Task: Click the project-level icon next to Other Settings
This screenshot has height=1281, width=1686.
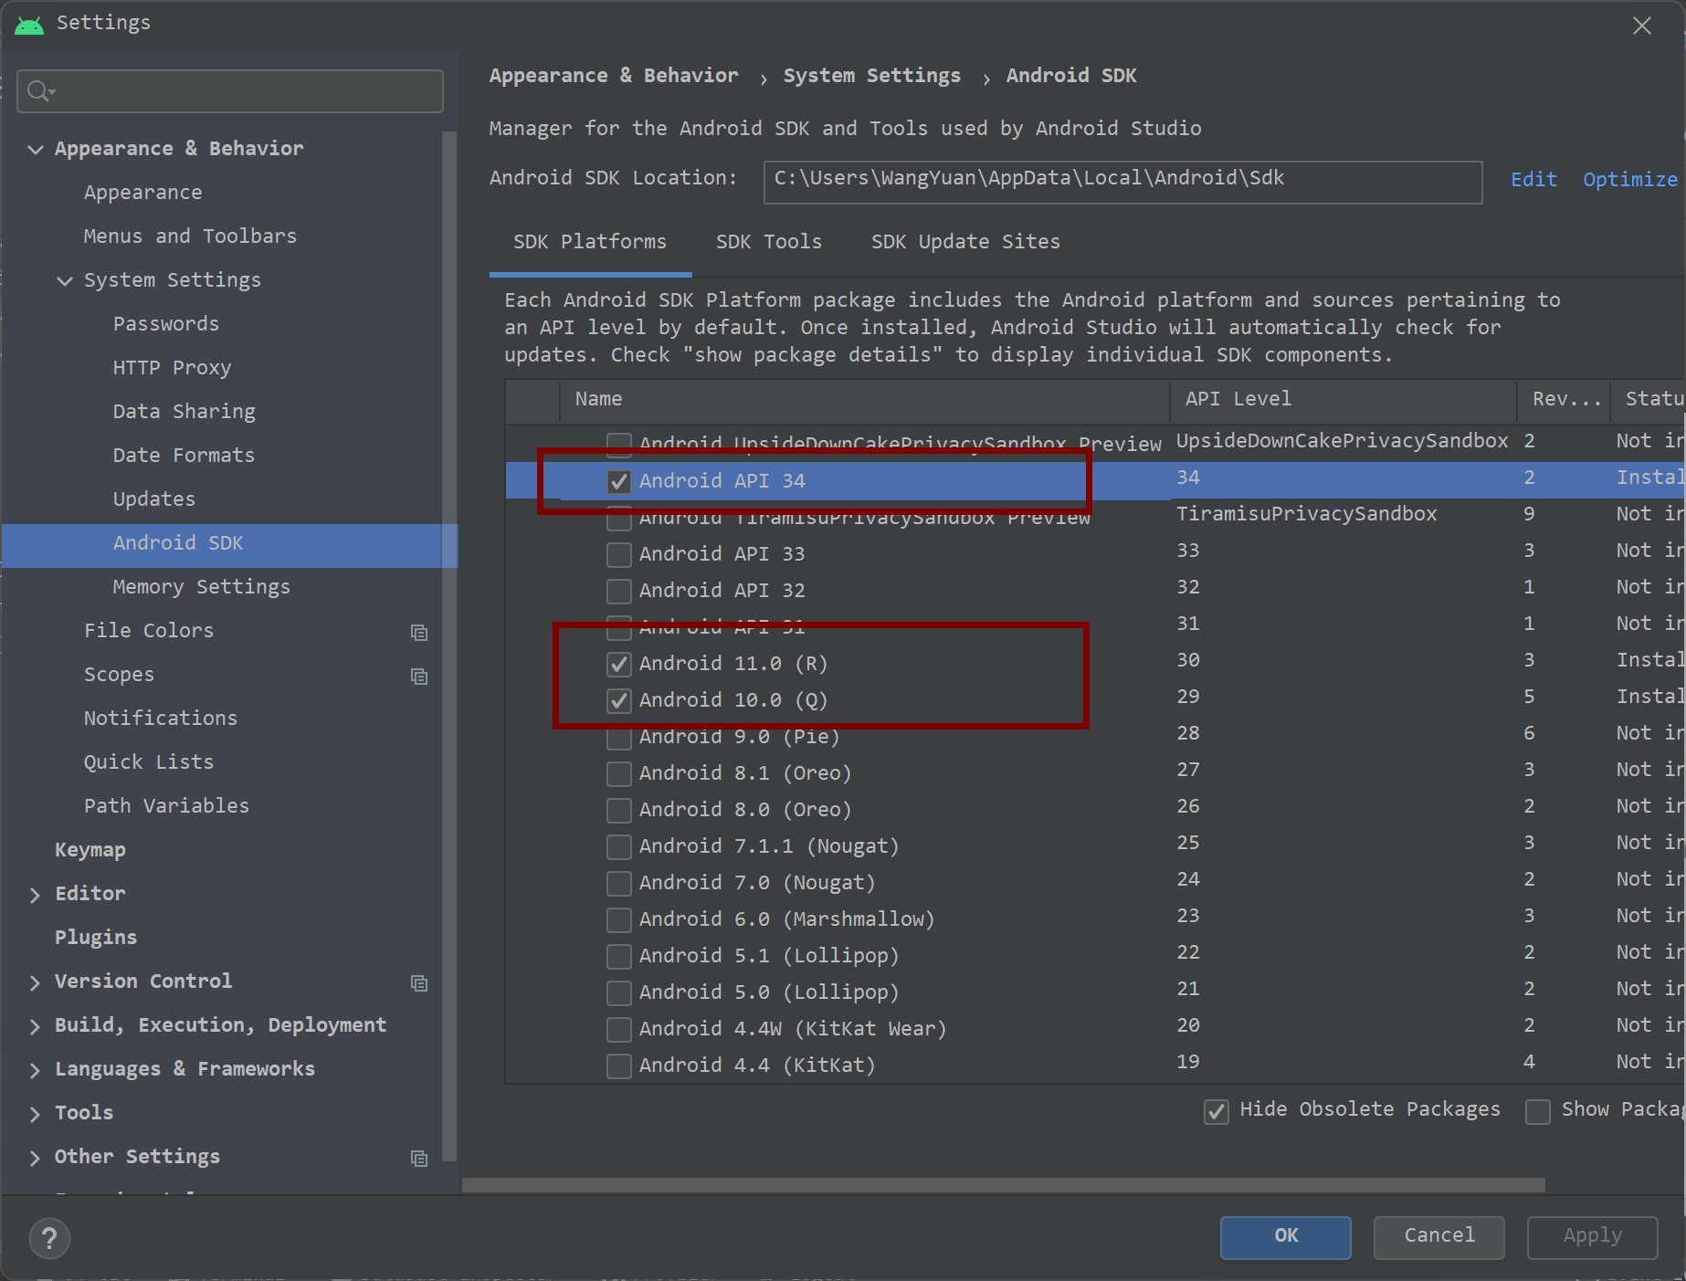Action: click(419, 1158)
